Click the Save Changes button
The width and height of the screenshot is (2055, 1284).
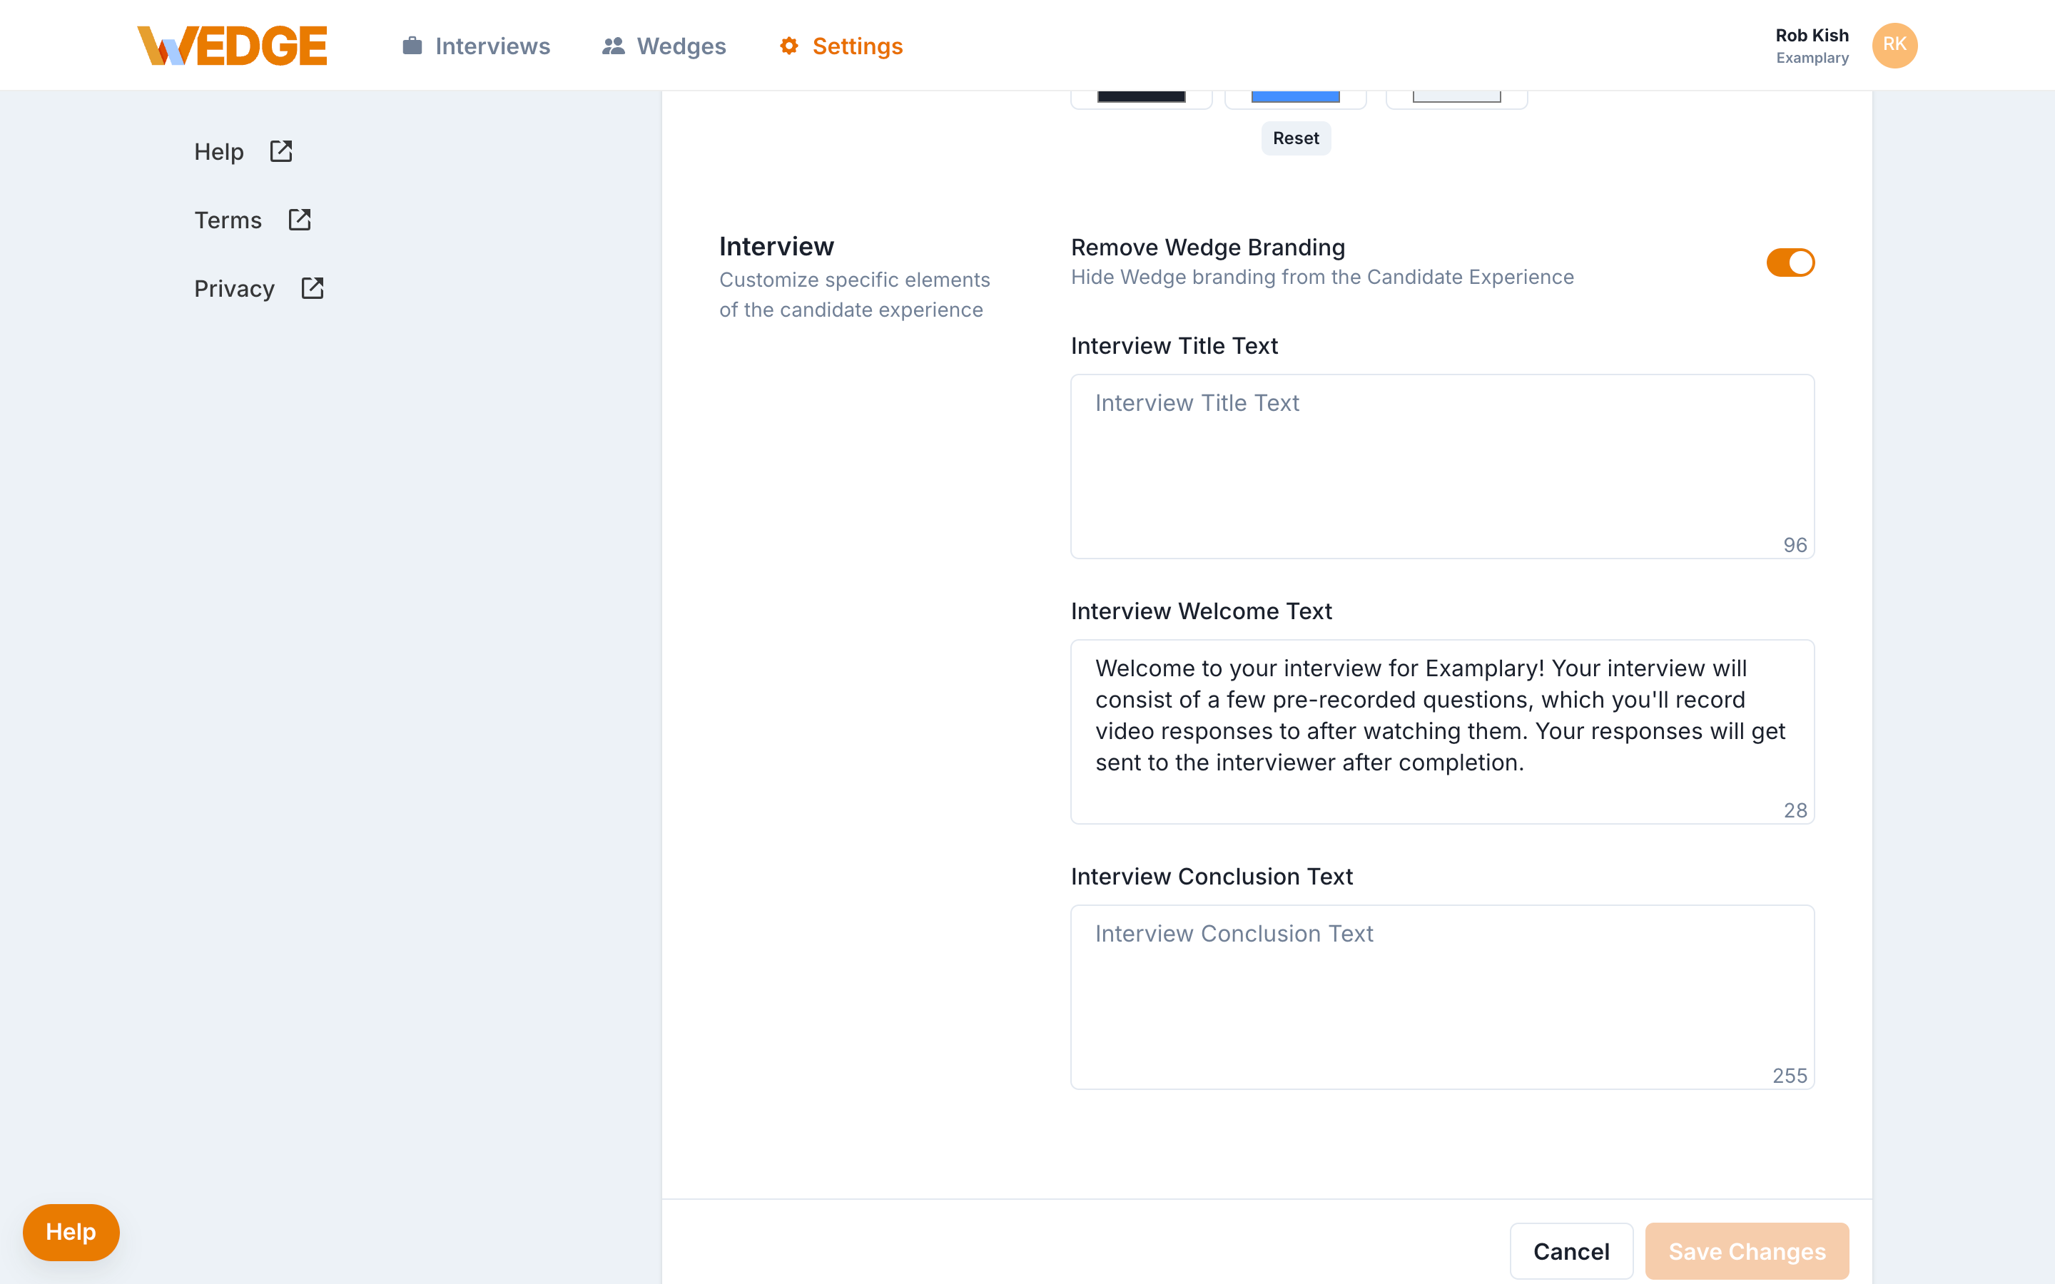[1746, 1251]
